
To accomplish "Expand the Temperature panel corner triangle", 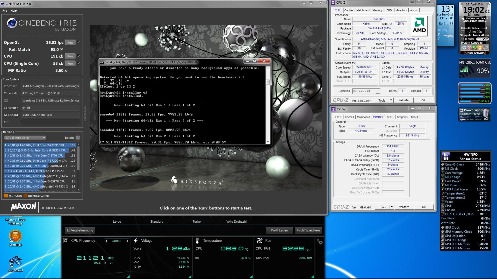I will (x=251, y=276).
